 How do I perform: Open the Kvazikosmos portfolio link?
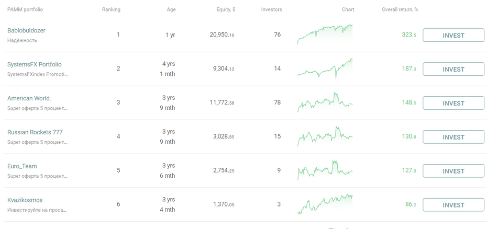pyautogui.click(x=25, y=200)
